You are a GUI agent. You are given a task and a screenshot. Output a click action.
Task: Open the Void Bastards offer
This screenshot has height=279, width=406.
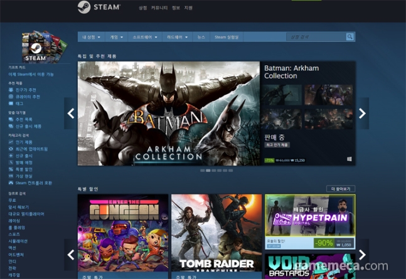(310, 266)
